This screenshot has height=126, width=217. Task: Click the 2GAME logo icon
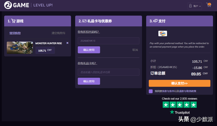[x=8, y=5]
